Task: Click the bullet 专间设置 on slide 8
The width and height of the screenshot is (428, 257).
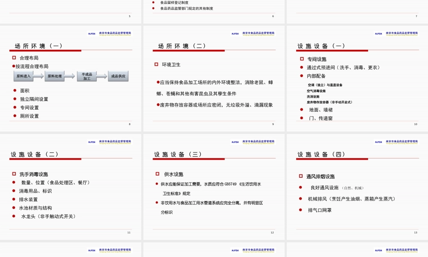Action: 29,108
